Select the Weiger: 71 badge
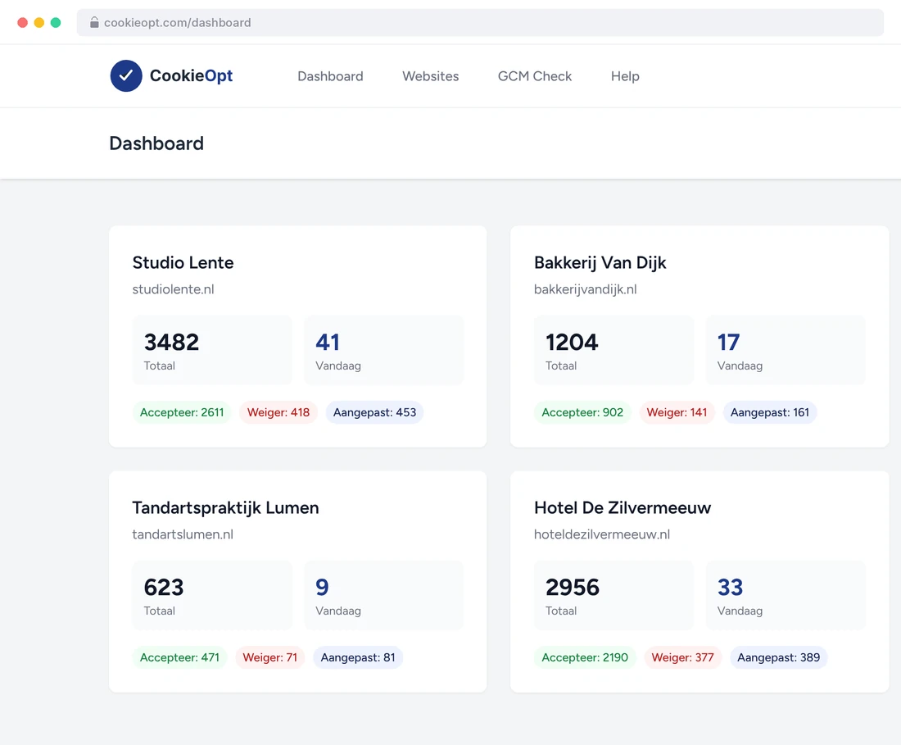901x745 pixels. pos(270,657)
